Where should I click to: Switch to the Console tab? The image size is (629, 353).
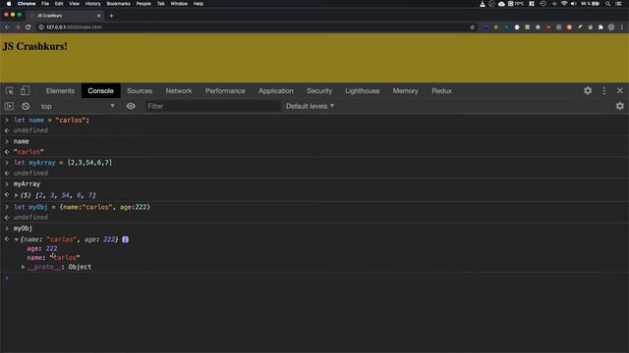coord(100,91)
